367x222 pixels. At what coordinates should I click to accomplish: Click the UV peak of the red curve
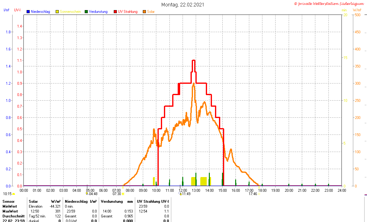point(193,61)
